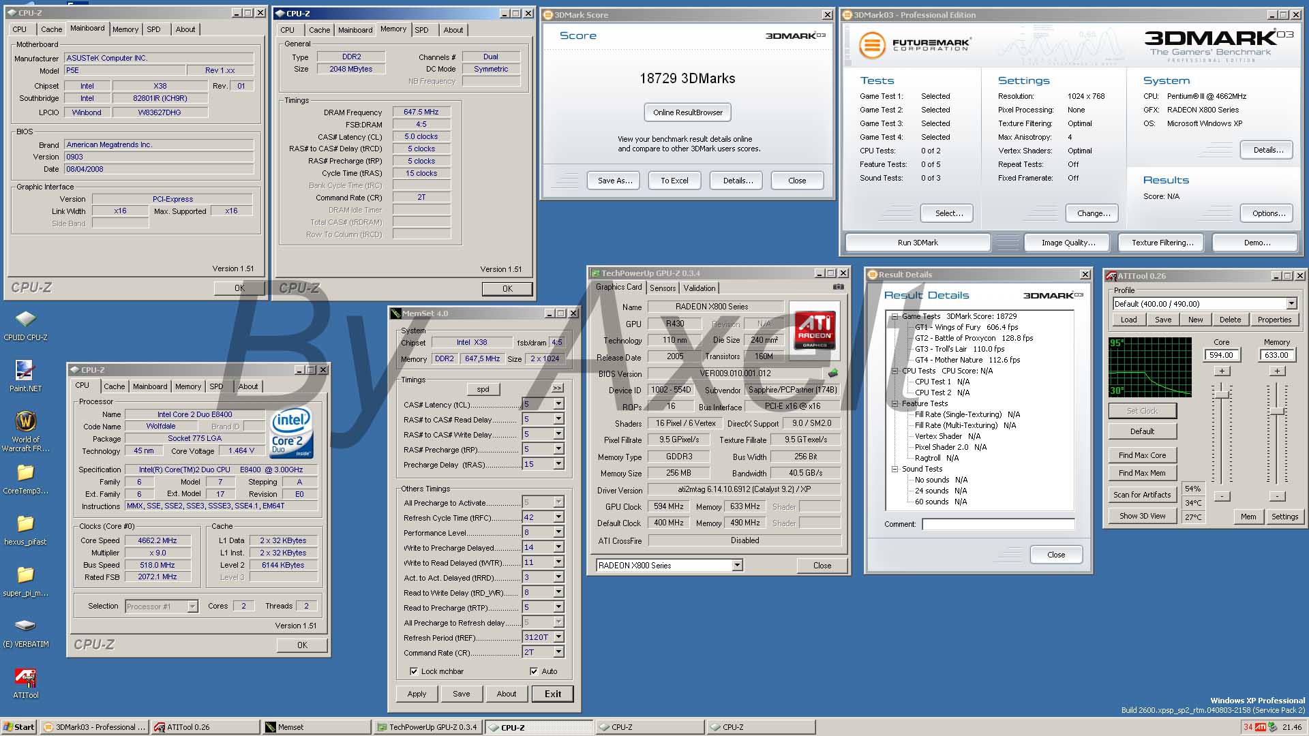Switch to 3DMark03 Professional taskbar entry
This screenshot has height=736, width=1309.
(x=94, y=727)
